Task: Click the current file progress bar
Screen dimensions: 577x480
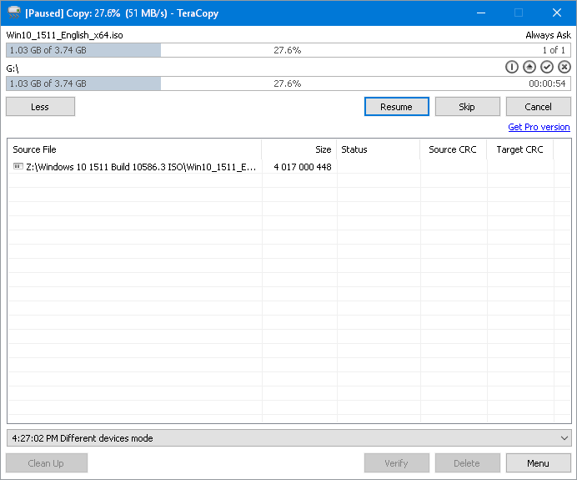Action: click(x=288, y=50)
